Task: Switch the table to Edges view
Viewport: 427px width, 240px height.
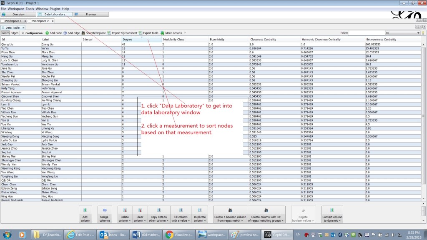Action: pos(15,33)
